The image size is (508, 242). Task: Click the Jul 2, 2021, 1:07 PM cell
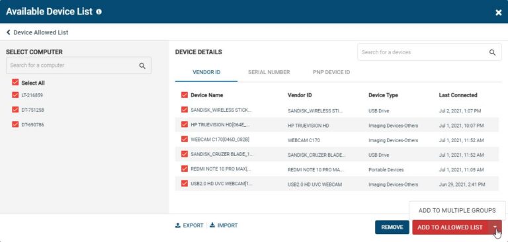460,111
